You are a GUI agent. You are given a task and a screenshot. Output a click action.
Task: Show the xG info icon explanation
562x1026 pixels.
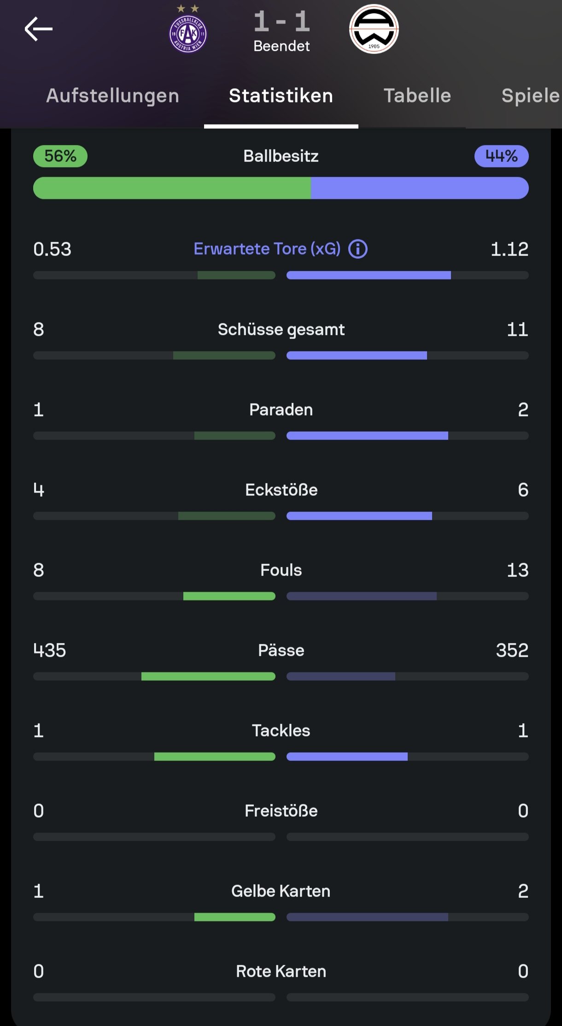[x=358, y=249]
